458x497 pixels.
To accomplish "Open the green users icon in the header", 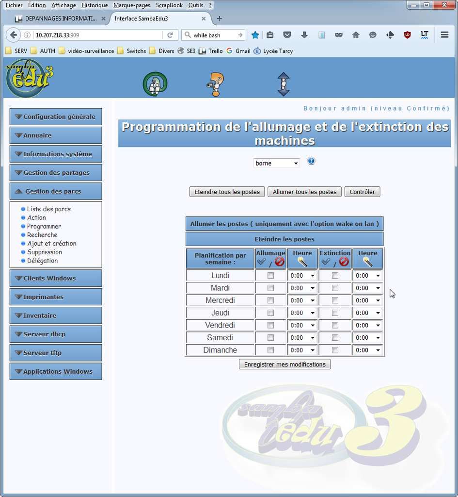I will coord(155,84).
